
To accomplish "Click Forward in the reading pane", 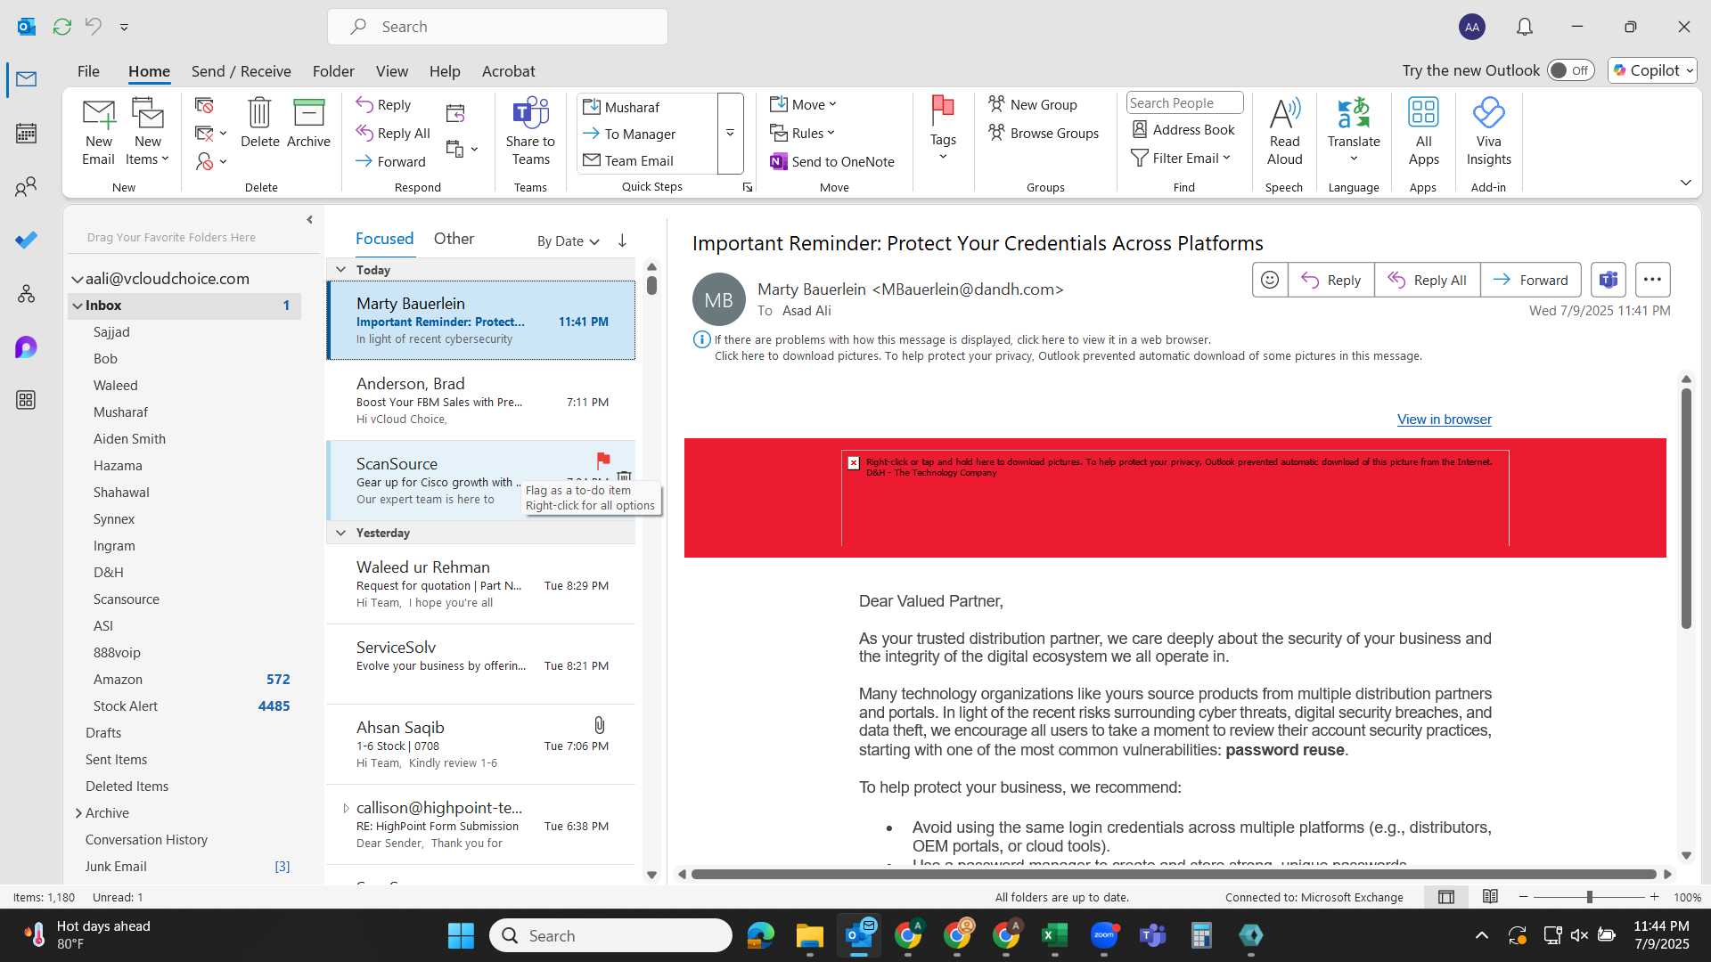I will [x=1531, y=280].
